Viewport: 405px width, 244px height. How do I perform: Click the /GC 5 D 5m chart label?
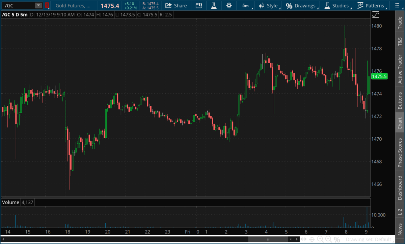15,15
